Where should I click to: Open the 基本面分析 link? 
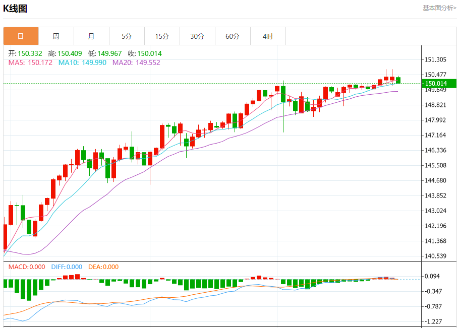(439, 8)
